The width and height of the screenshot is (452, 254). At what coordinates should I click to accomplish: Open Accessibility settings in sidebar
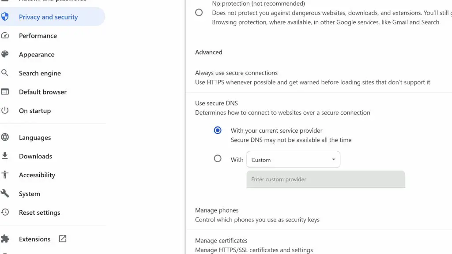coord(37,175)
